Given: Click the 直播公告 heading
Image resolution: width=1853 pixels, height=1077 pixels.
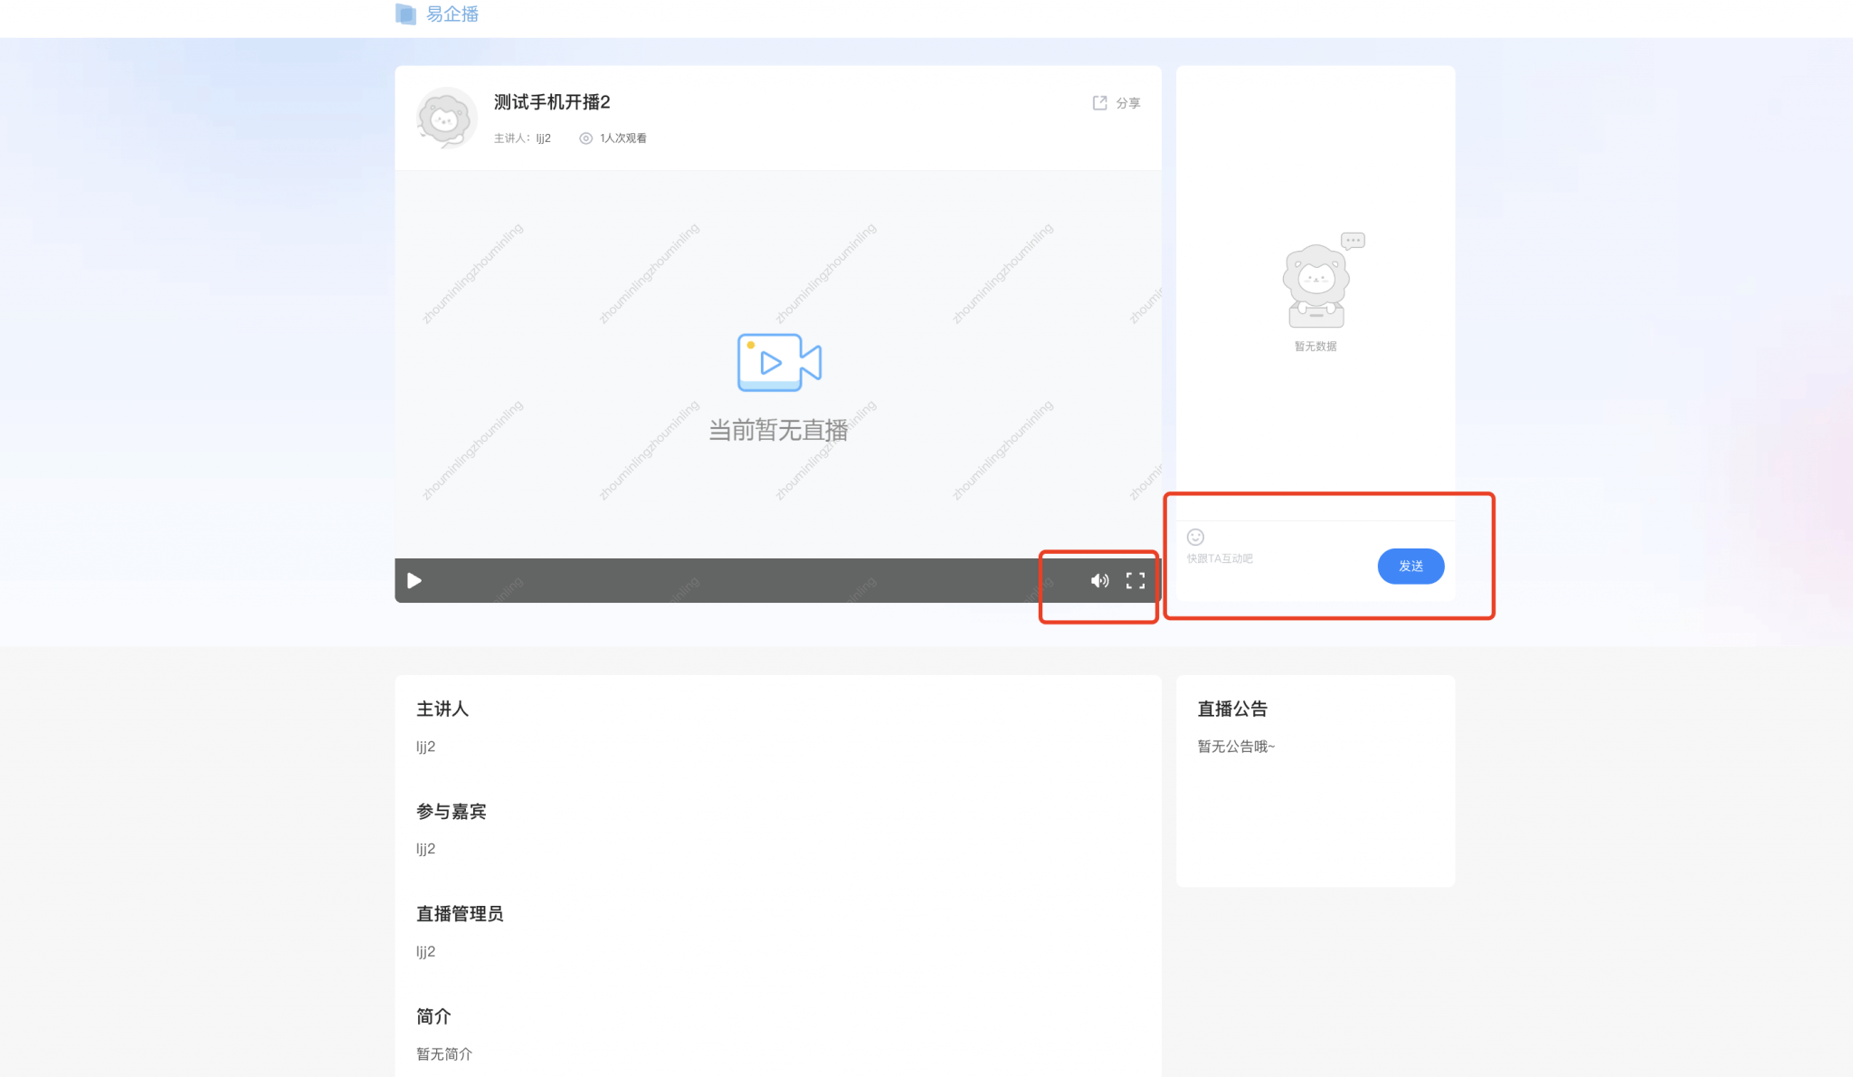Looking at the screenshot, I should pos(1232,709).
